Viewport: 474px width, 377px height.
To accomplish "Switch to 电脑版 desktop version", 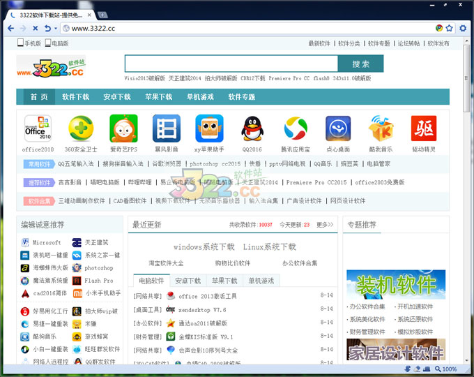I will tap(57, 43).
